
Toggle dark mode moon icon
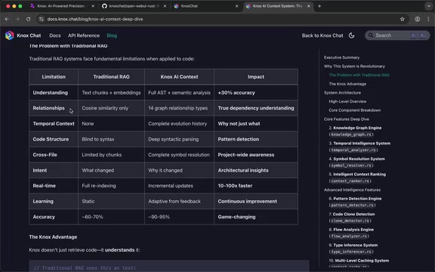tap(351, 36)
